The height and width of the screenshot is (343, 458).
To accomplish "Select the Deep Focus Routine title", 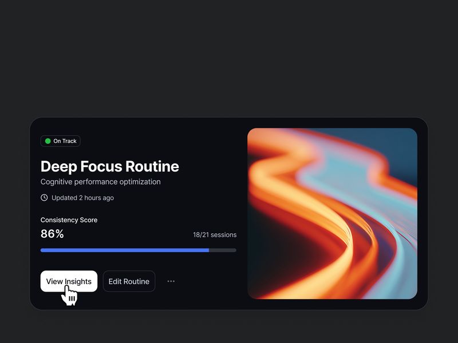I will [109, 166].
